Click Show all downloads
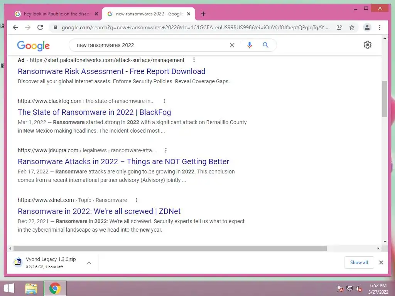 click(359, 262)
